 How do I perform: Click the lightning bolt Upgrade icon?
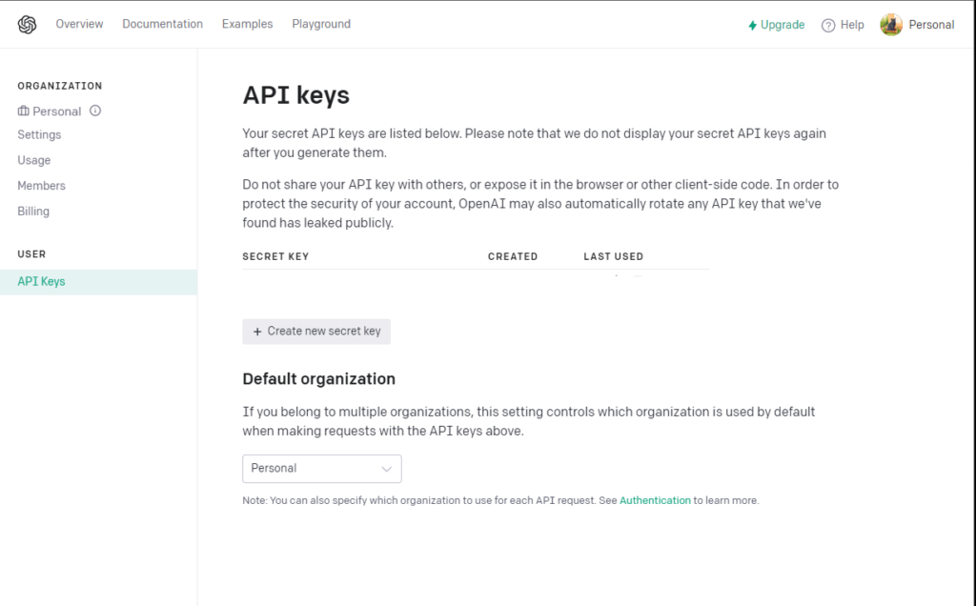753,25
